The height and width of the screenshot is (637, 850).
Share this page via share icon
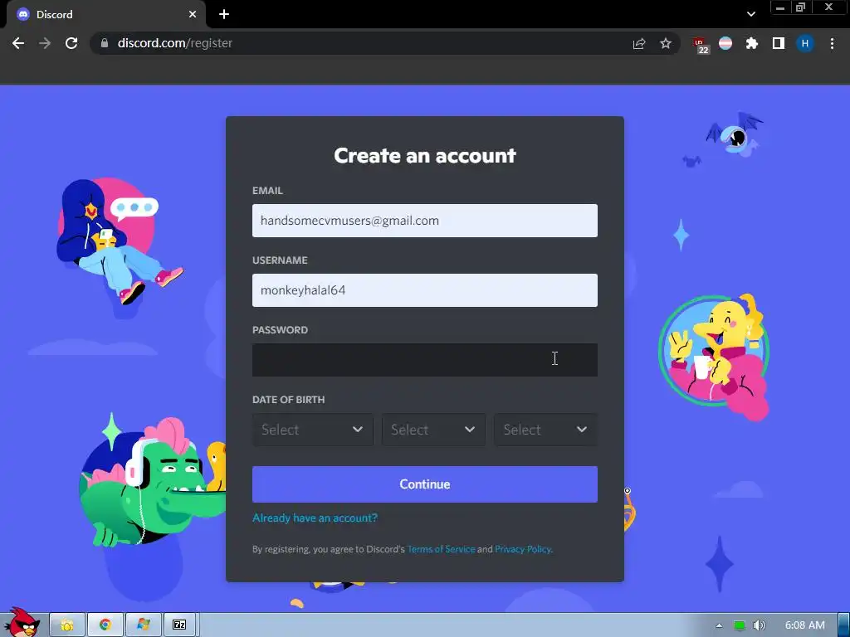pyautogui.click(x=639, y=43)
